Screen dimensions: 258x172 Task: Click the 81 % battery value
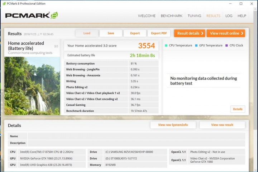[134, 64]
